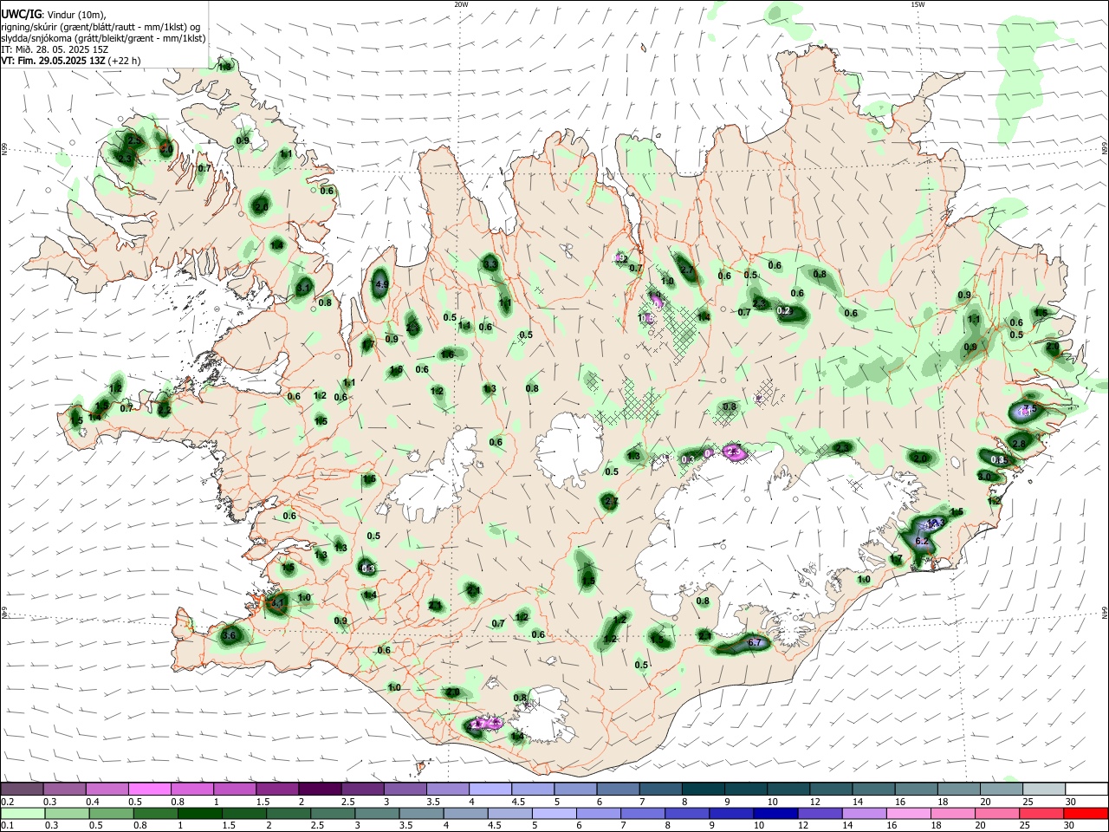Viewport: 1109px width, 832px height.
Task: Click the 6.7 precipitation value on the map
Action: point(754,642)
